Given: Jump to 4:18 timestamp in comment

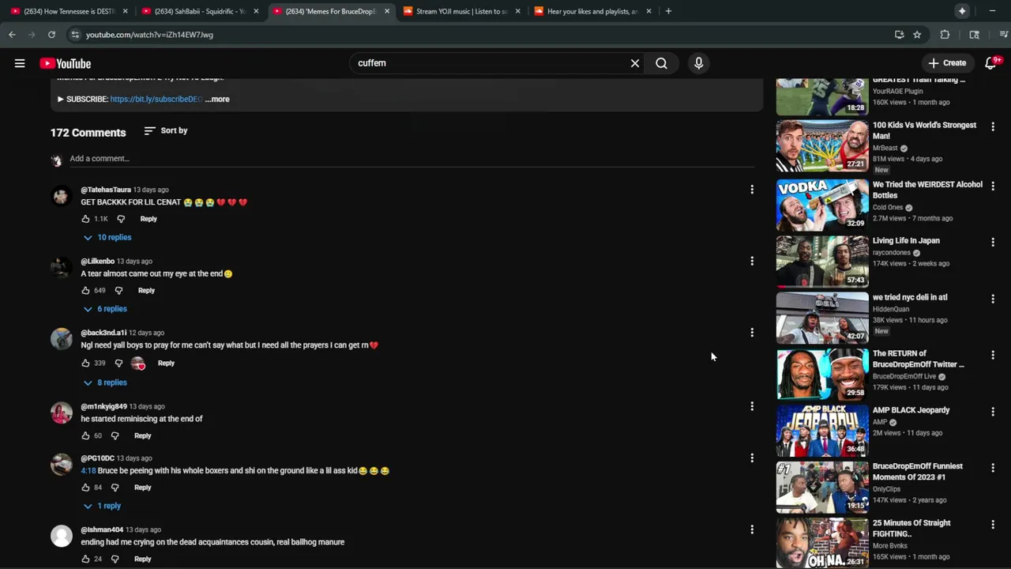Looking at the screenshot, I should pyautogui.click(x=88, y=471).
